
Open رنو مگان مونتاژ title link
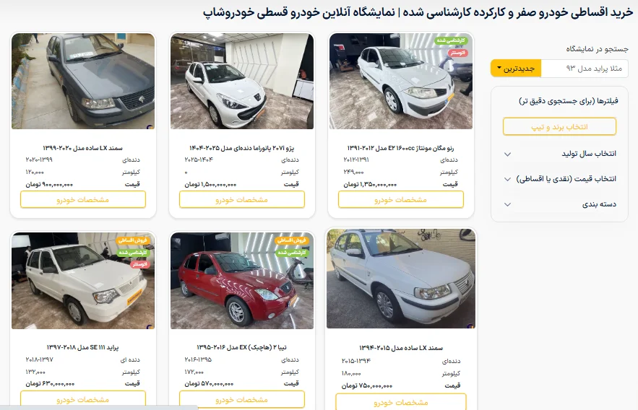click(401, 148)
